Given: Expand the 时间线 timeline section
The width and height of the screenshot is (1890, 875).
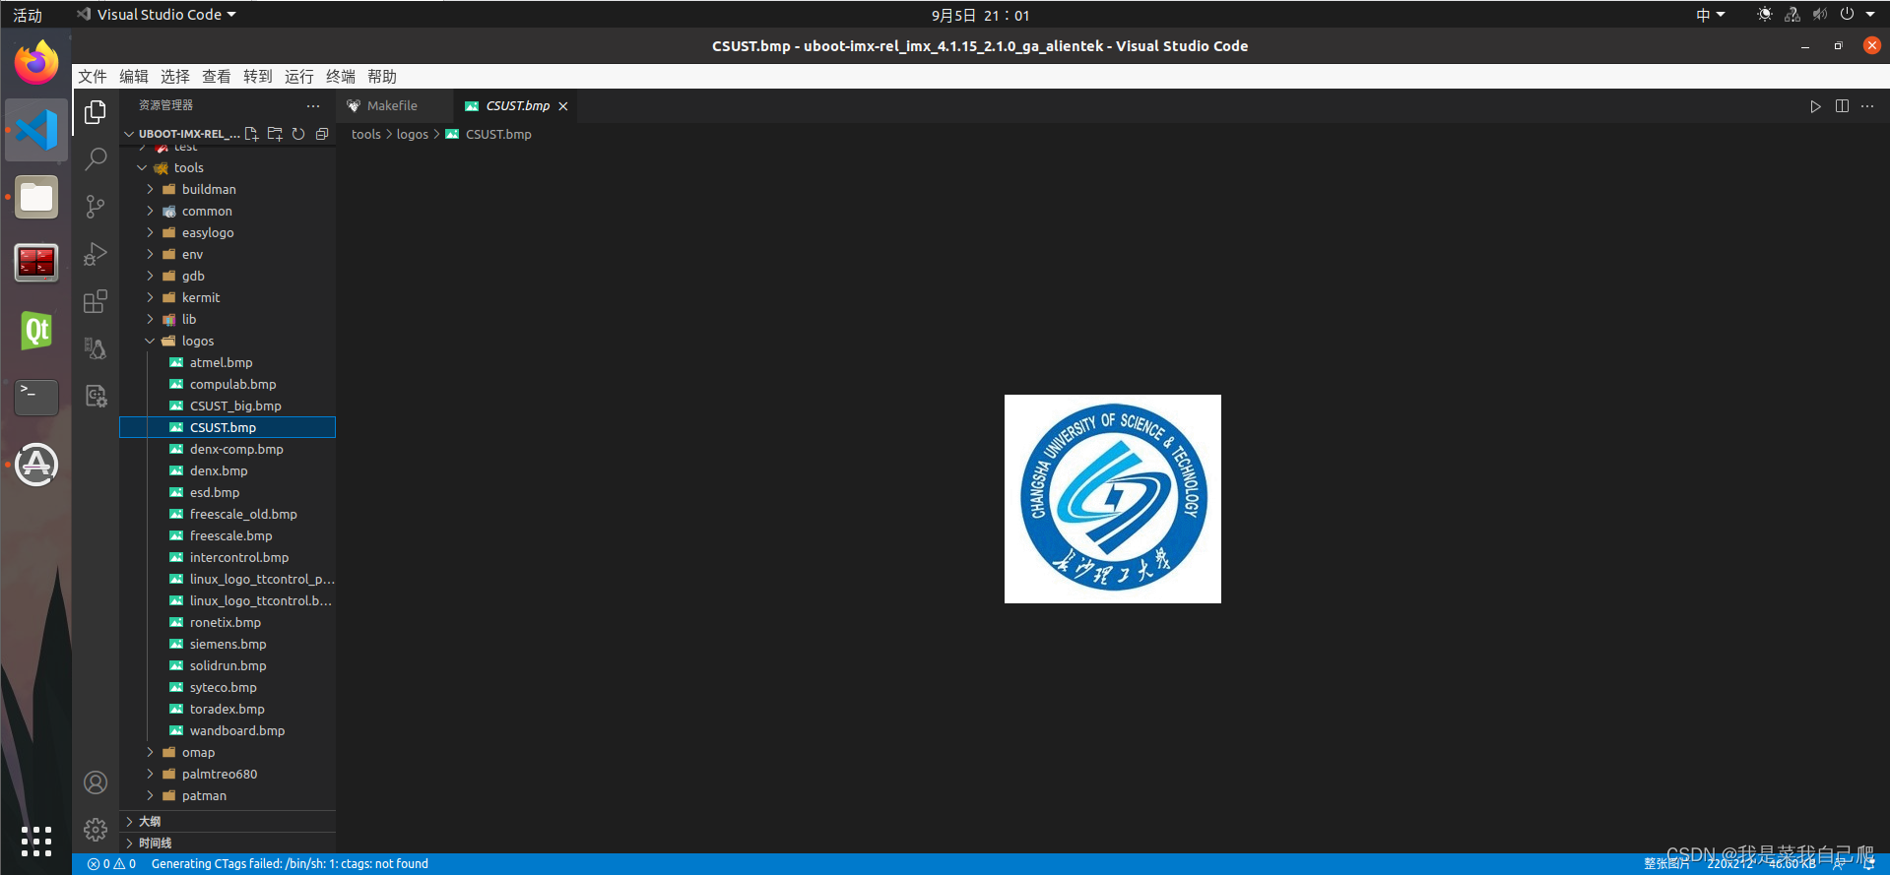Looking at the screenshot, I should tap(228, 843).
